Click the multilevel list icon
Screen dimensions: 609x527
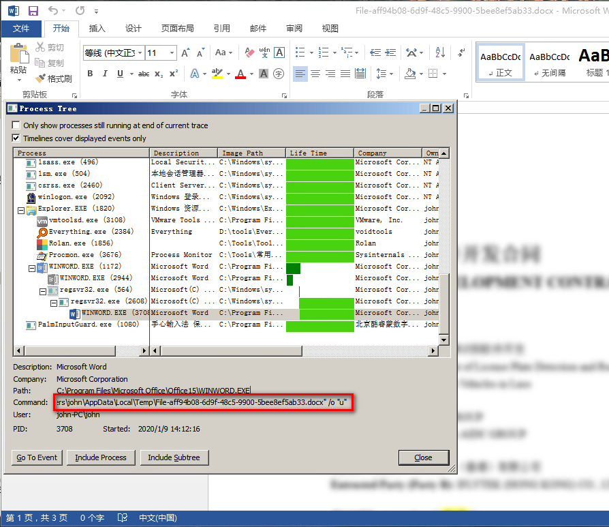coord(347,52)
